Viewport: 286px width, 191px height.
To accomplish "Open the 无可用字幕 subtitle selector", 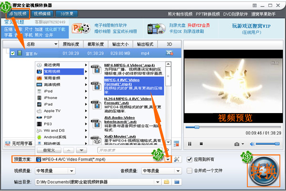I will pos(19,143).
